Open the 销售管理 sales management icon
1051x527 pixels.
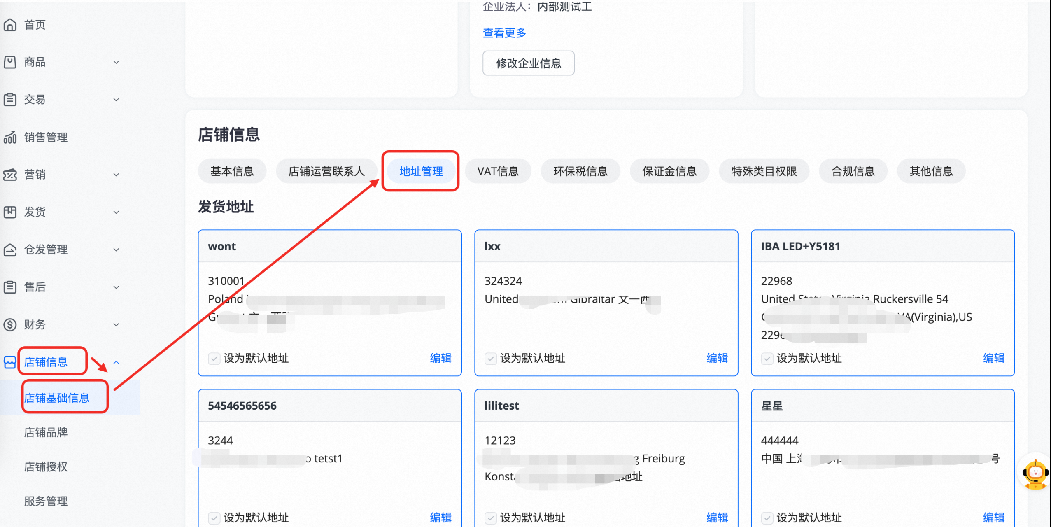[10, 137]
